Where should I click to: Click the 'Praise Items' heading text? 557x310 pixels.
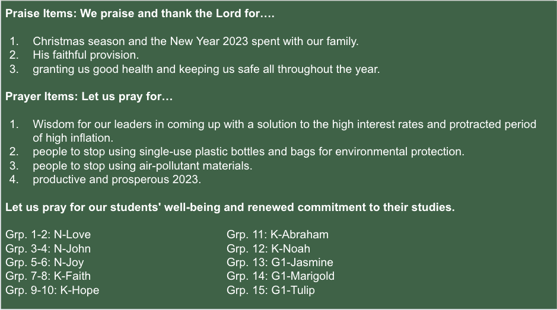(140, 14)
